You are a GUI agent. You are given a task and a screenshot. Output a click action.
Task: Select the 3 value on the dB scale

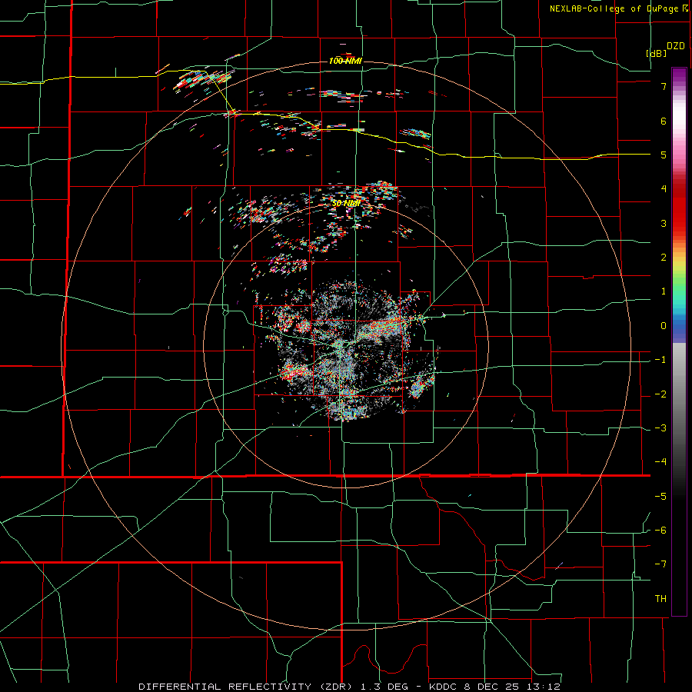664,223
